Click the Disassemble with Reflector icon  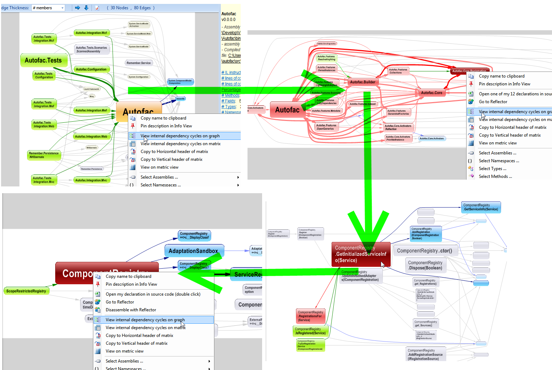point(98,310)
